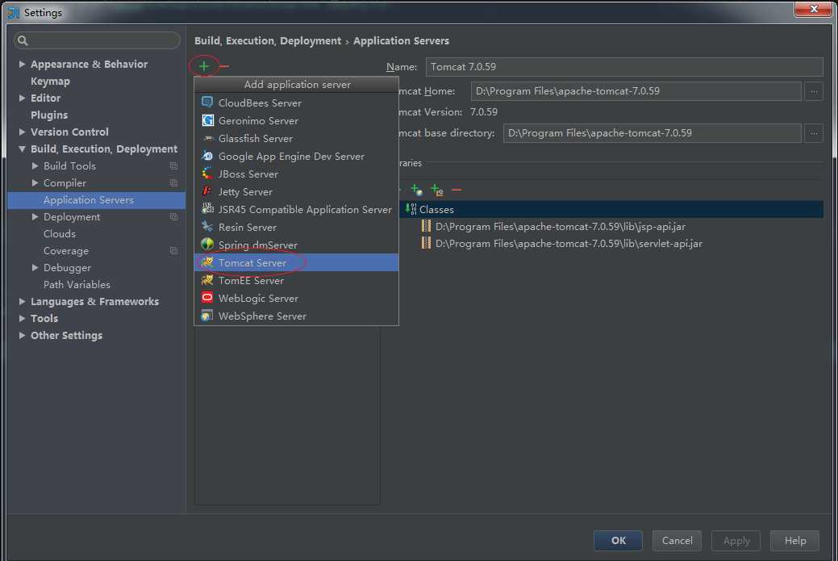This screenshot has width=838, height=561.
Task: Expand the Editor section arrow
Action: coord(22,98)
